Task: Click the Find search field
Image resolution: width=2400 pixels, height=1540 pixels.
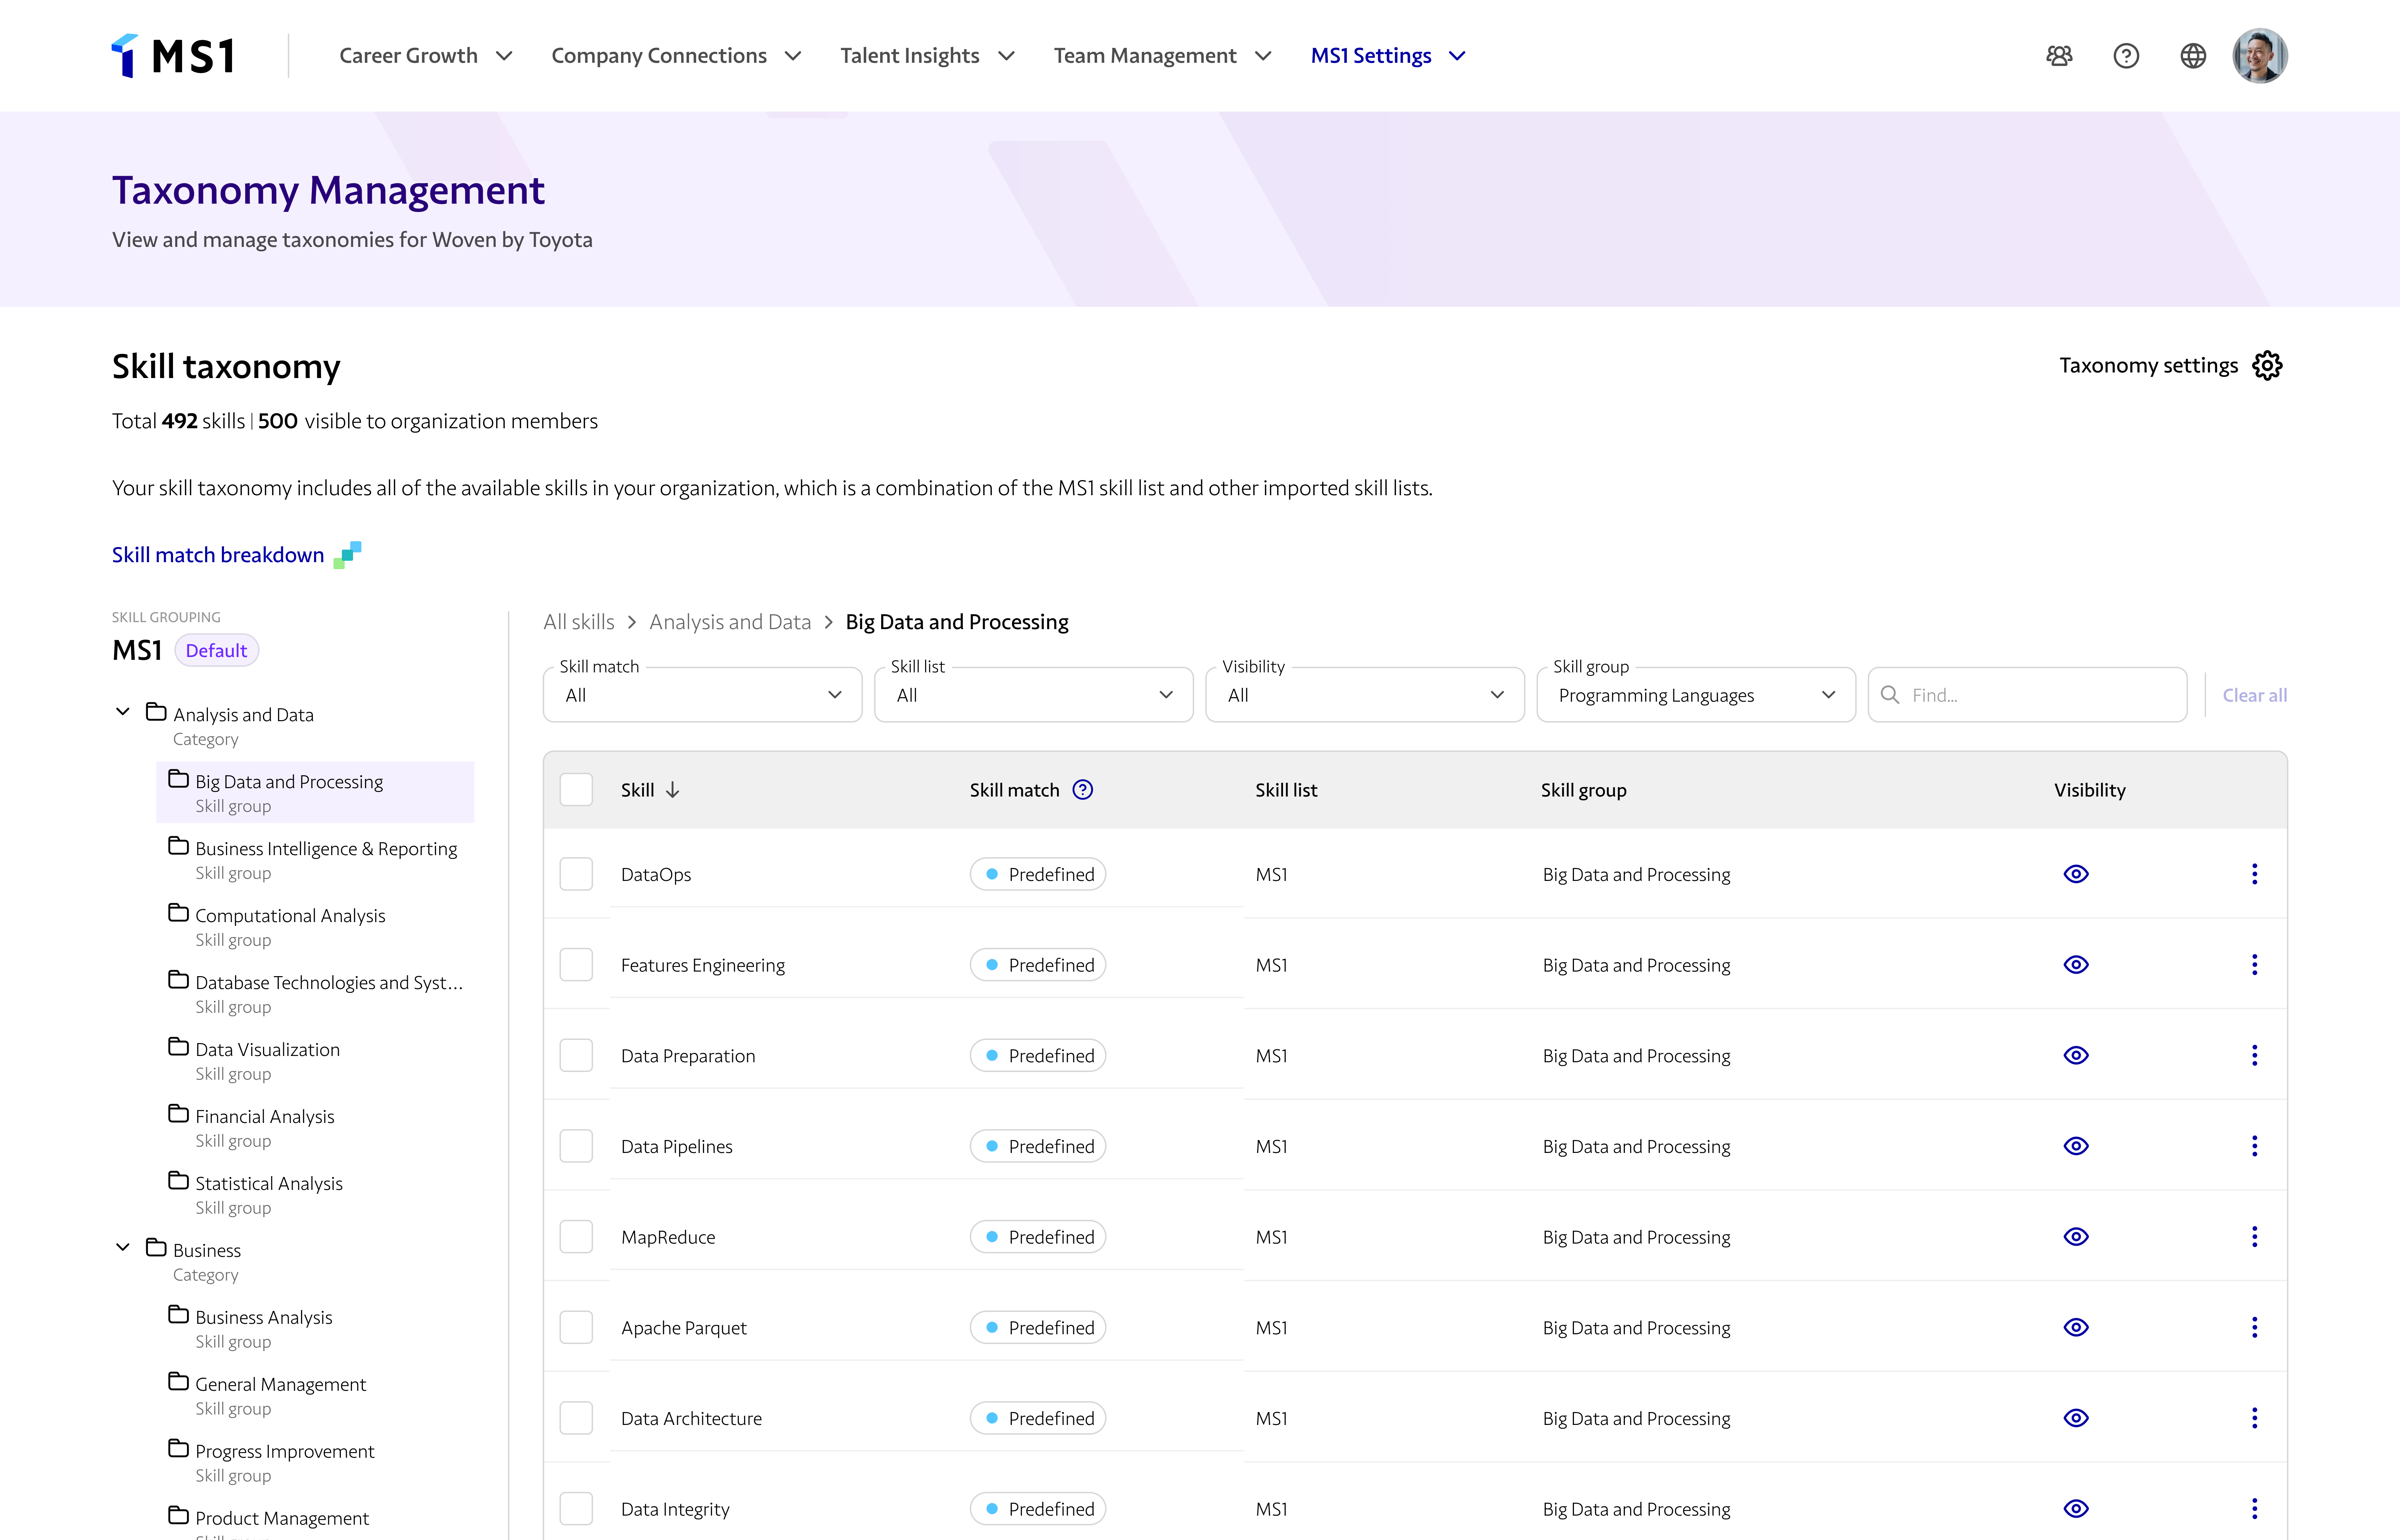Action: tap(2027, 695)
